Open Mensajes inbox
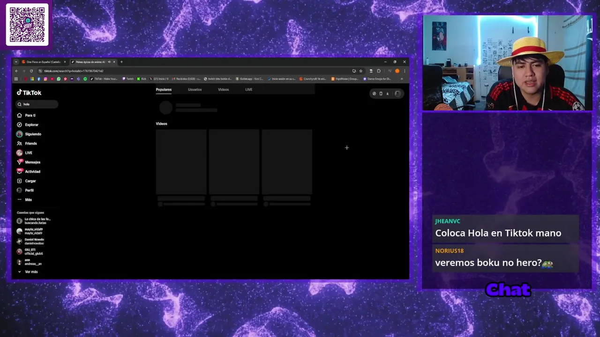 tap(29, 162)
